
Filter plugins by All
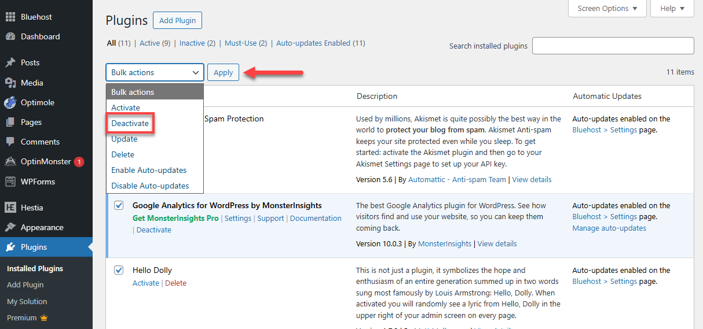[x=111, y=43]
